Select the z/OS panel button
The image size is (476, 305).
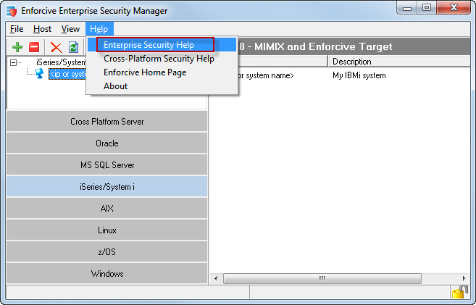point(107,252)
